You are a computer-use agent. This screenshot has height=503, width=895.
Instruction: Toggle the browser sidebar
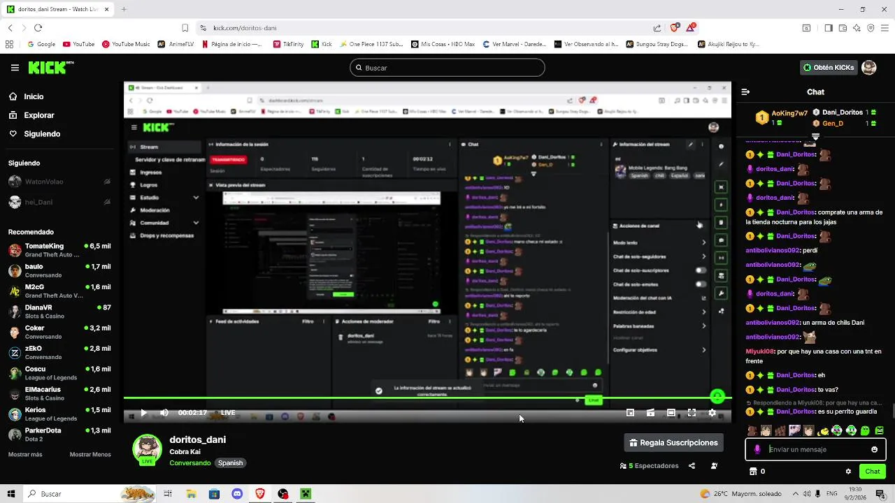[x=829, y=28]
